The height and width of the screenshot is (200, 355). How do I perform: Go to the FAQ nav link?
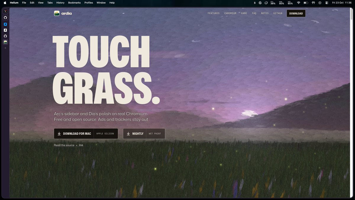point(254,13)
